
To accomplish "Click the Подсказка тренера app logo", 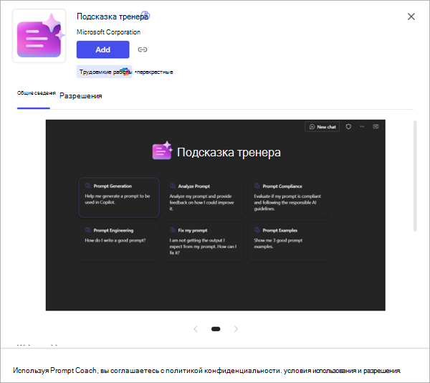I will (39, 36).
